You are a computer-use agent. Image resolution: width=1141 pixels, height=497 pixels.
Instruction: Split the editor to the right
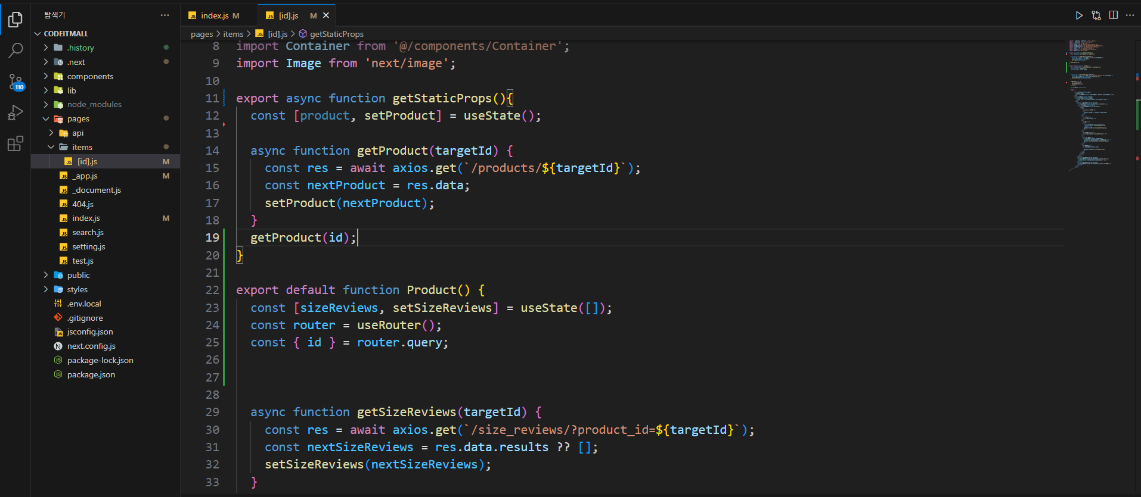pyautogui.click(x=1114, y=15)
